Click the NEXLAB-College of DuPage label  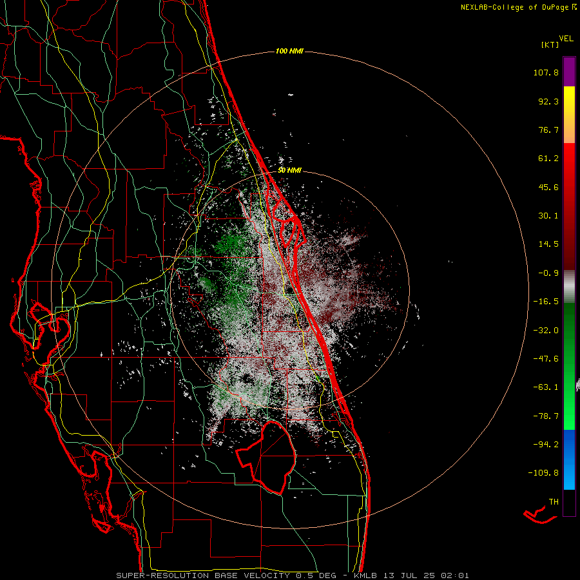pyautogui.click(x=518, y=7)
